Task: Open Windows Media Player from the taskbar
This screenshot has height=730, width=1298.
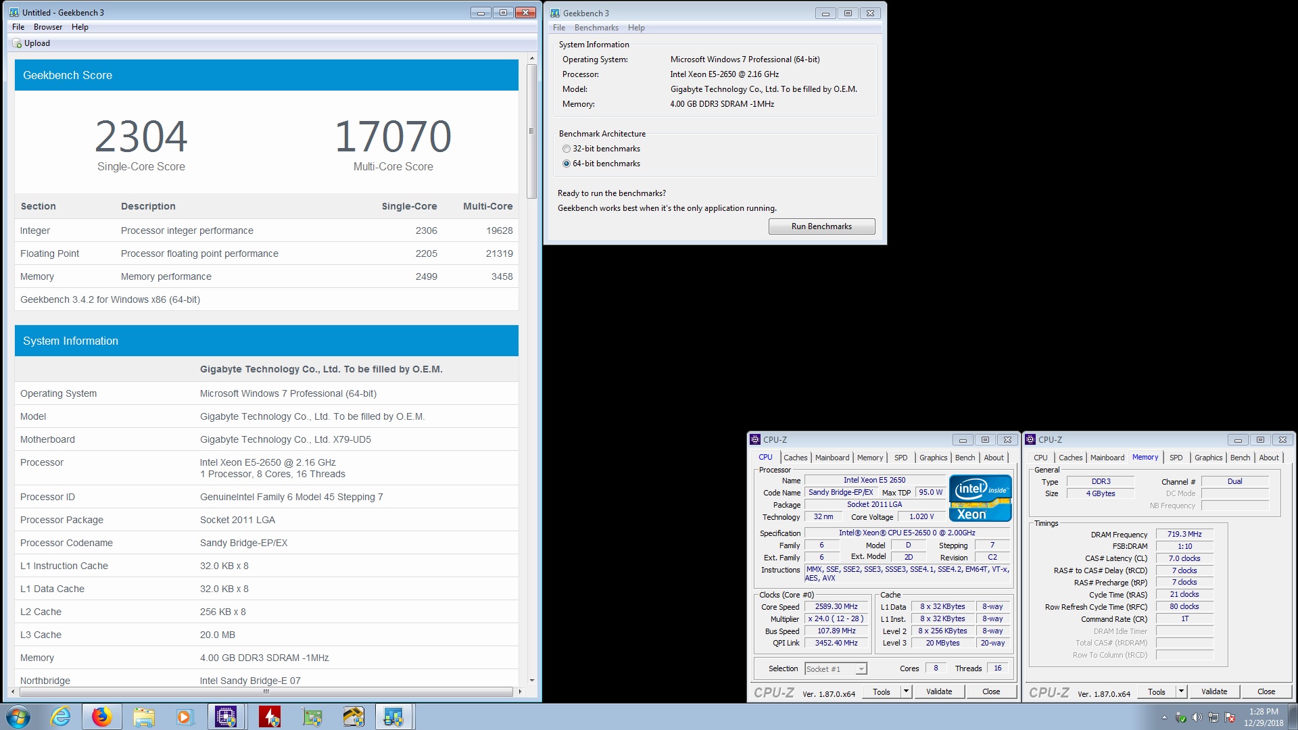Action: (184, 716)
